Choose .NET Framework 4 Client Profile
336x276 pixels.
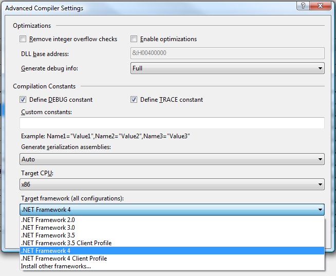(x=172, y=259)
